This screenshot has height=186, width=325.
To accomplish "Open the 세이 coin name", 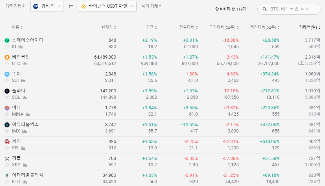I will click(x=16, y=141).
